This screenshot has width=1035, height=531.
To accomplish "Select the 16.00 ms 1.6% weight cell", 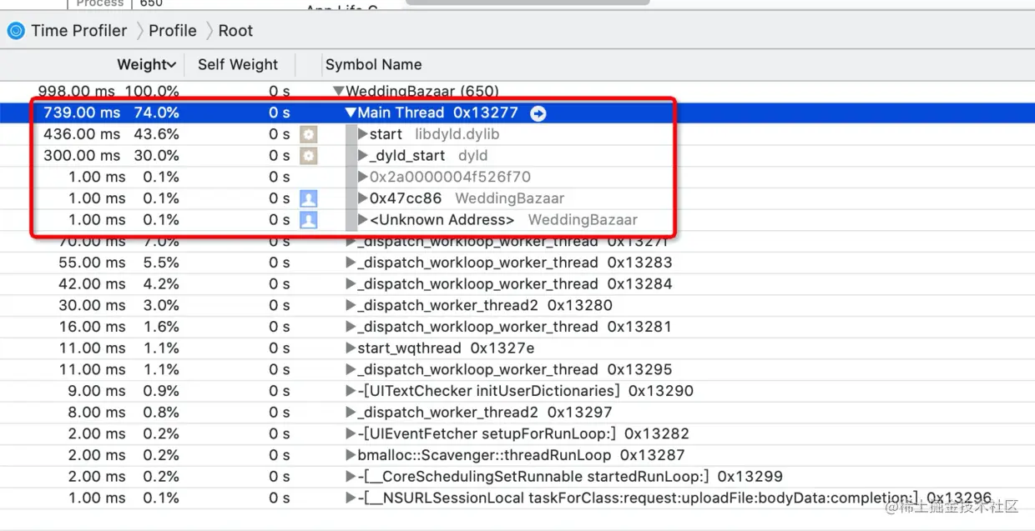I will [x=119, y=327].
